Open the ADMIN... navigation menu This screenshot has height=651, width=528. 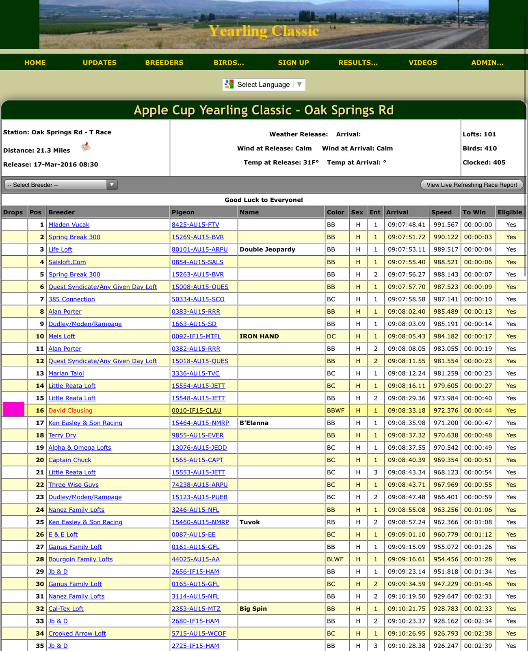point(487,63)
